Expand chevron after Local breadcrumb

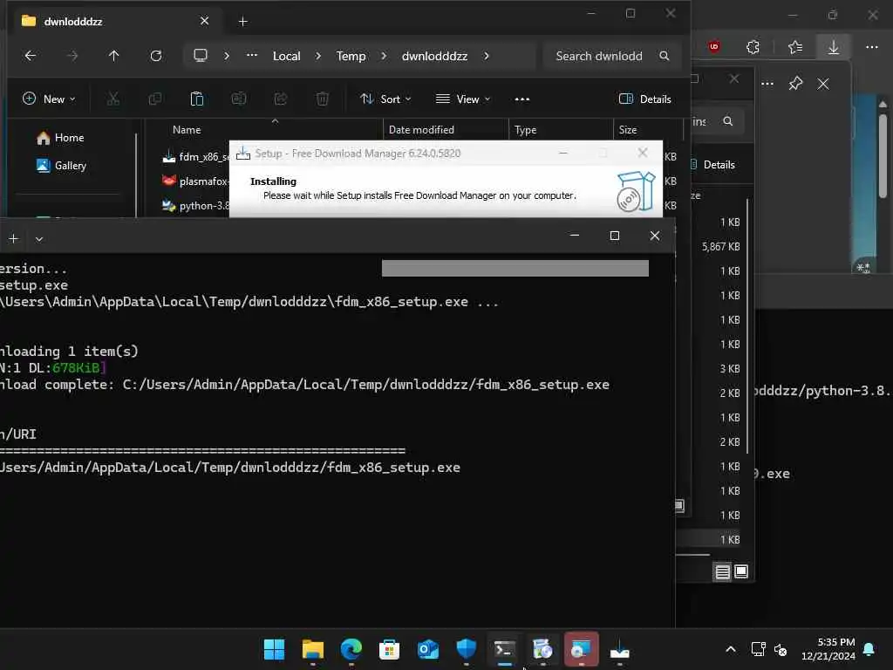pos(318,56)
